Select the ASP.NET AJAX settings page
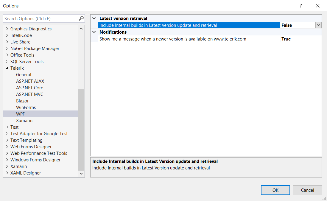Screen dimensions: 327x201 pos(30,81)
